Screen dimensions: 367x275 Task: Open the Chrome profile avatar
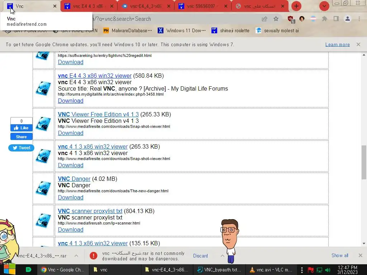click(x=348, y=19)
